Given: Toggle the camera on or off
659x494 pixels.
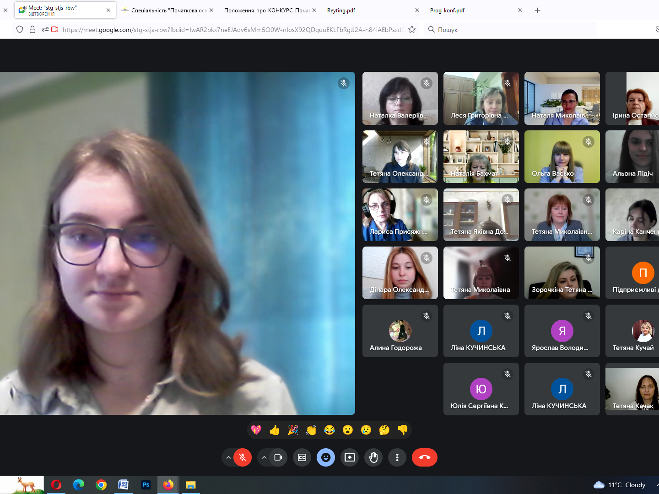Looking at the screenshot, I should (x=278, y=457).
